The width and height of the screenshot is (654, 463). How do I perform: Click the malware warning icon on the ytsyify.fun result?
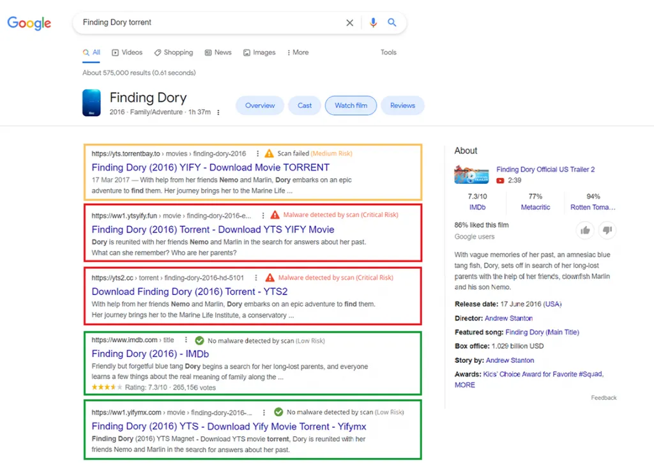click(x=275, y=215)
